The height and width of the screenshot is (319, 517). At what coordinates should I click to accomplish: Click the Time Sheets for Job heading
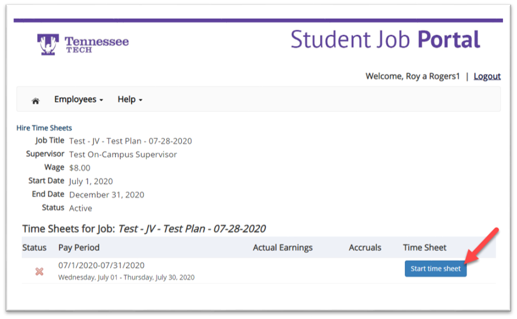(144, 229)
